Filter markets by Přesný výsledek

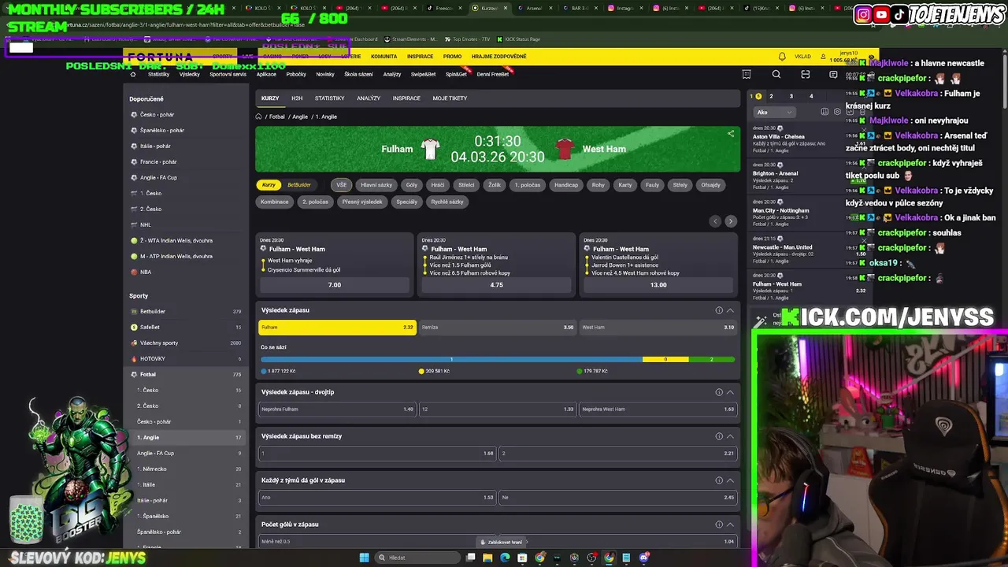[x=362, y=202]
